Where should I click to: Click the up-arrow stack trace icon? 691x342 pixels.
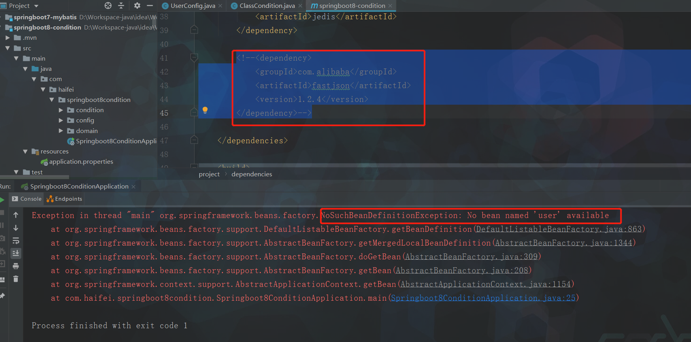click(x=16, y=215)
